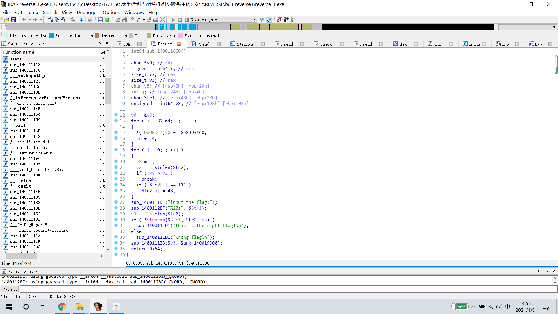Open the Debugger menu
The height and width of the screenshot is (314, 558).
tap(87, 12)
